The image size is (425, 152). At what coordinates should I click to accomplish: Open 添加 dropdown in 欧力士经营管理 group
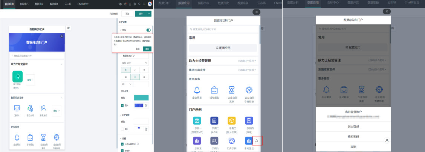tap(31, 80)
